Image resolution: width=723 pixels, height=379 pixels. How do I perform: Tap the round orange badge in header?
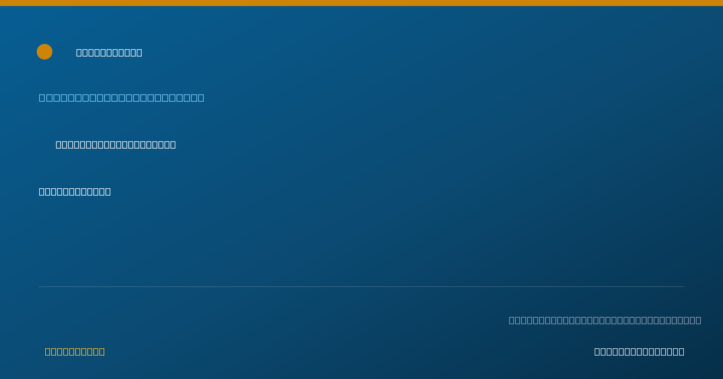point(45,52)
